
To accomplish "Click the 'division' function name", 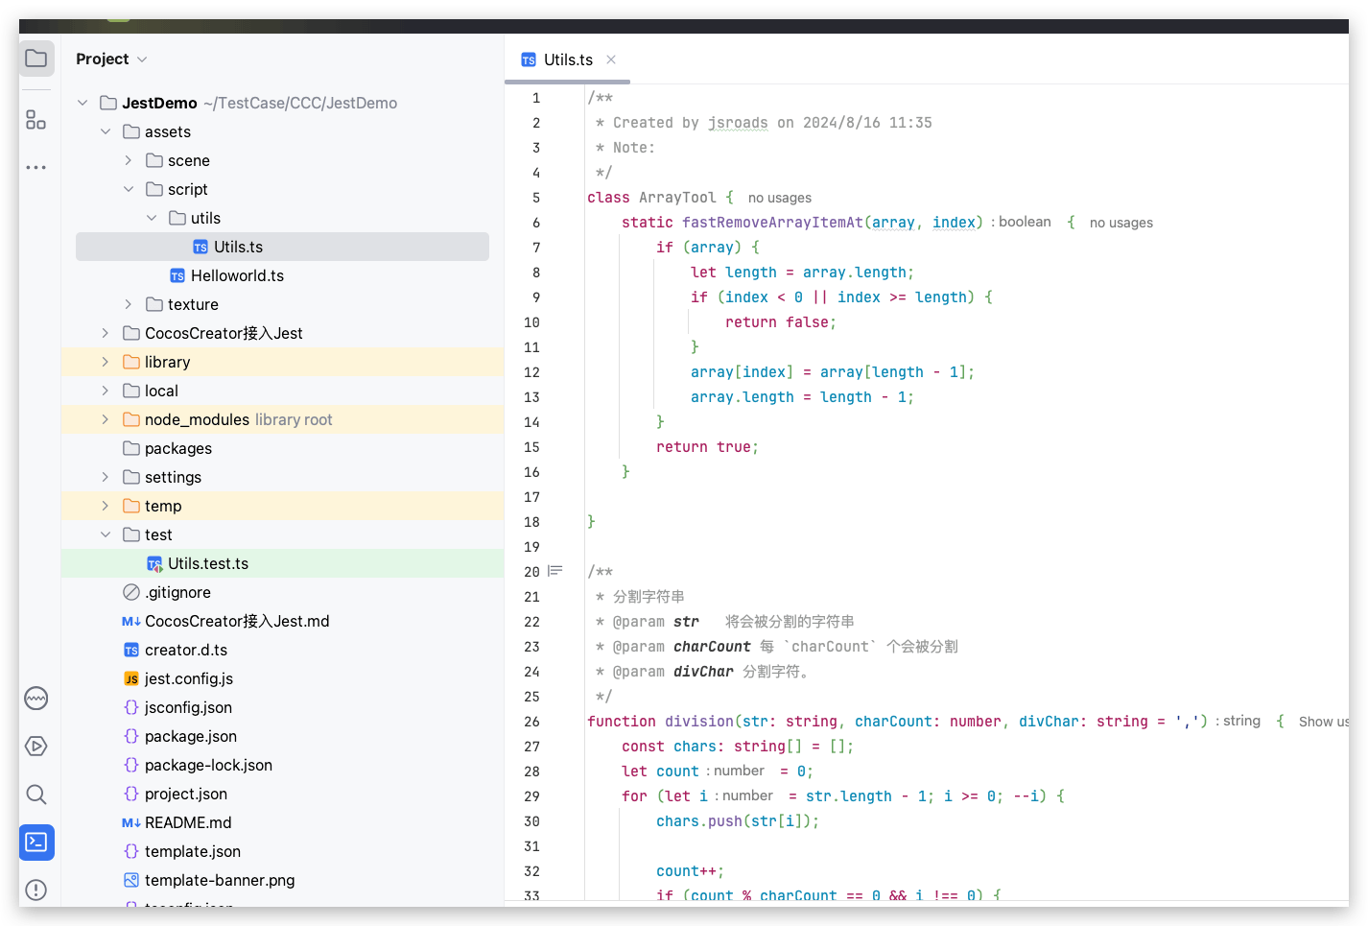I will tap(699, 722).
